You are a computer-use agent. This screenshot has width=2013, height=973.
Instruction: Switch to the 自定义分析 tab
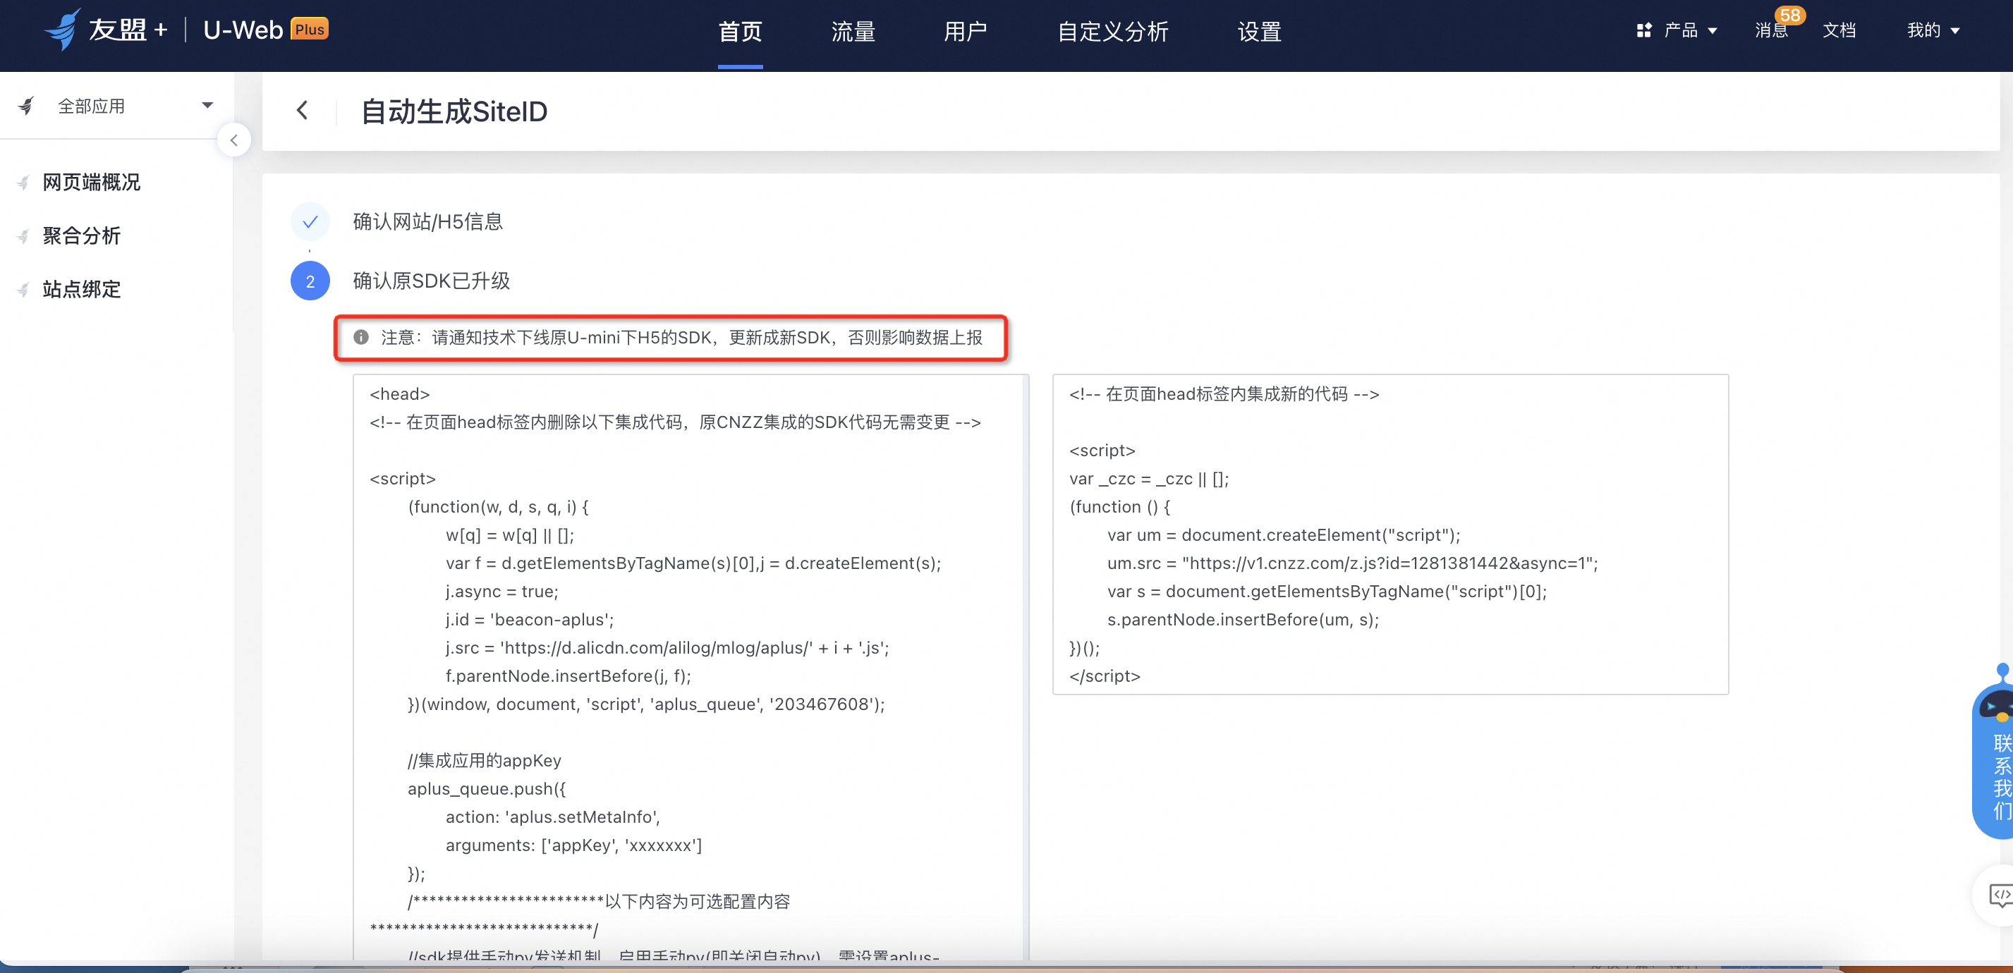click(x=1113, y=32)
